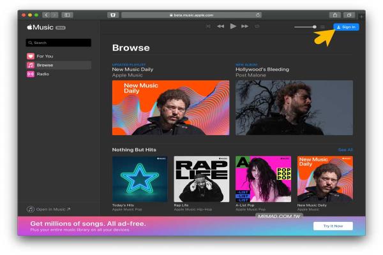Show all tabs overview icon
The height and width of the screenshot is (255, 383).
pos(349,15)
